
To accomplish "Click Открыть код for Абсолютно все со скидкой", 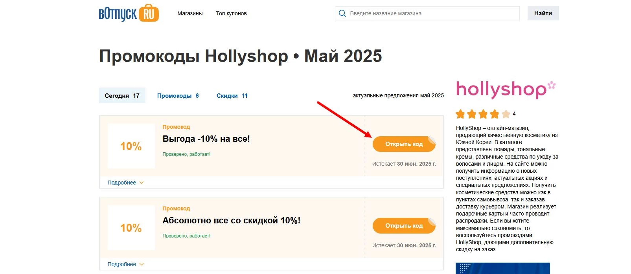I will point(404,226).
